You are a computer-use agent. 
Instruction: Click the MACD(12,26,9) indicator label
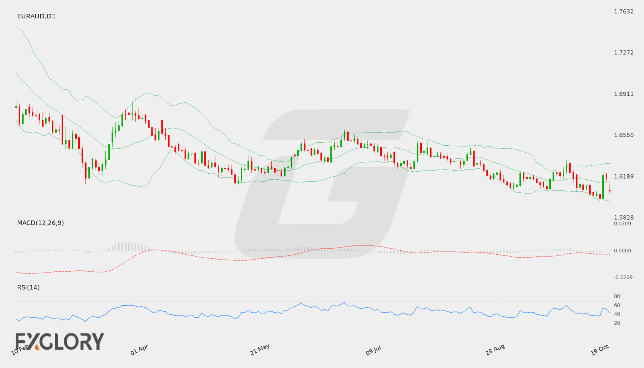pyautogui.click(x=41, y=223)
